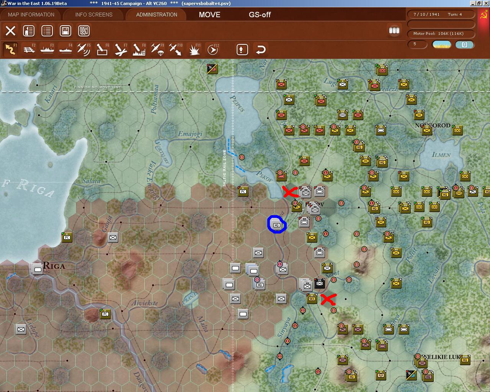This screenshot has width=490, height=392.
Task: Select the black SS unit counter near Sorot
Action: (x=320, y=283)
